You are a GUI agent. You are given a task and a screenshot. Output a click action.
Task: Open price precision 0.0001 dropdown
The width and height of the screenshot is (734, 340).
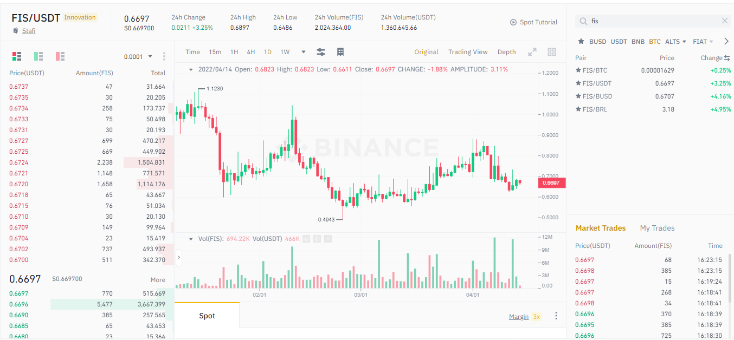click(x=138, y=56)
